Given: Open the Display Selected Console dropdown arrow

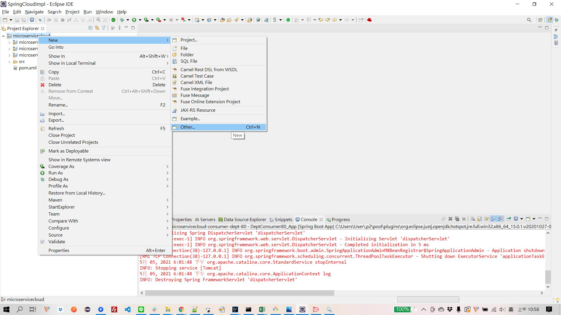Looking at the screenshot, I should pyautogui.click(x=522, y=219).
